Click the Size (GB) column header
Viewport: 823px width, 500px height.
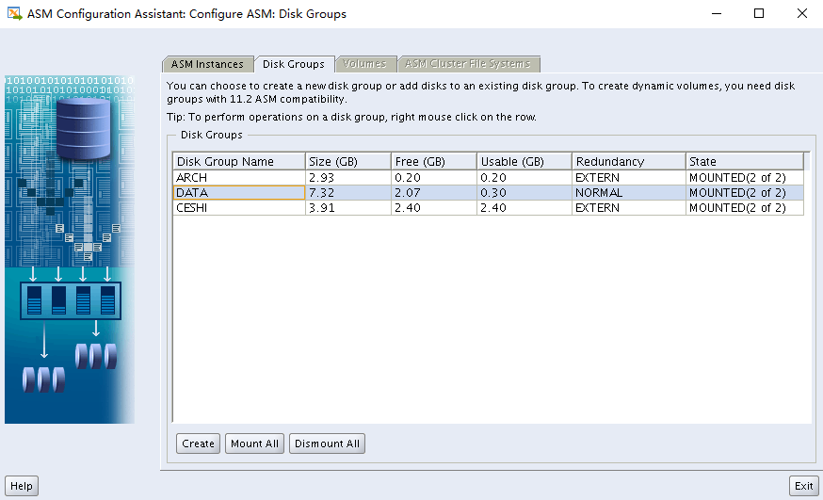(x=347, y=161)
